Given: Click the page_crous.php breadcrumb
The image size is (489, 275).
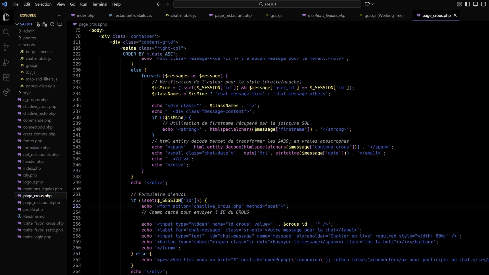Looking at the screenshot, I should click(93, 24).
